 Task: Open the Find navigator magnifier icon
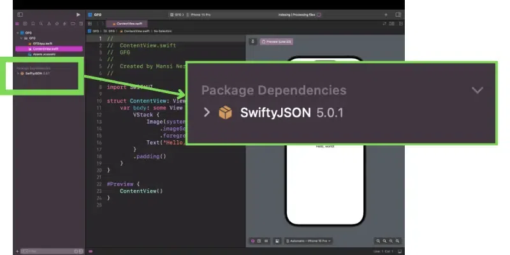pyautogui.click(x=41, y=24)
